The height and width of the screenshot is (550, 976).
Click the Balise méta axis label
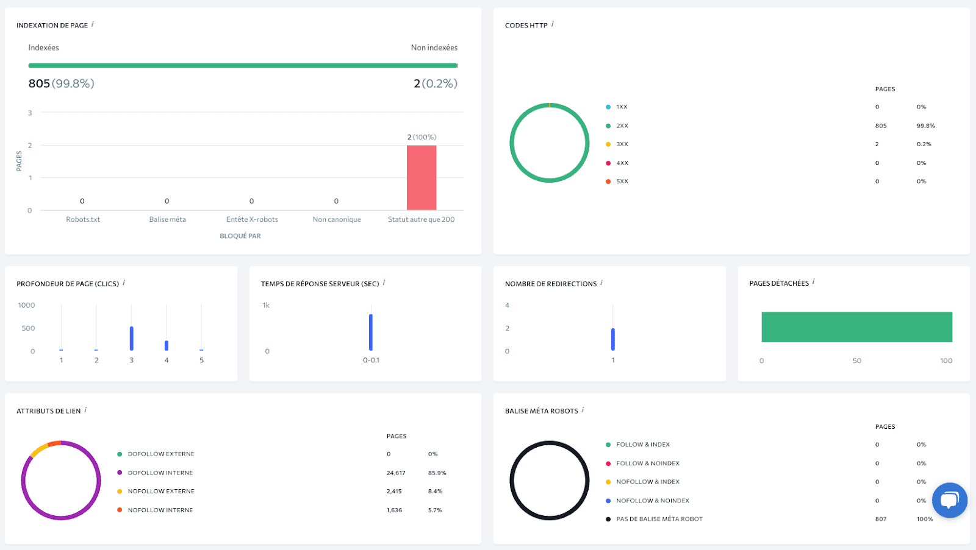coord(168,219)
